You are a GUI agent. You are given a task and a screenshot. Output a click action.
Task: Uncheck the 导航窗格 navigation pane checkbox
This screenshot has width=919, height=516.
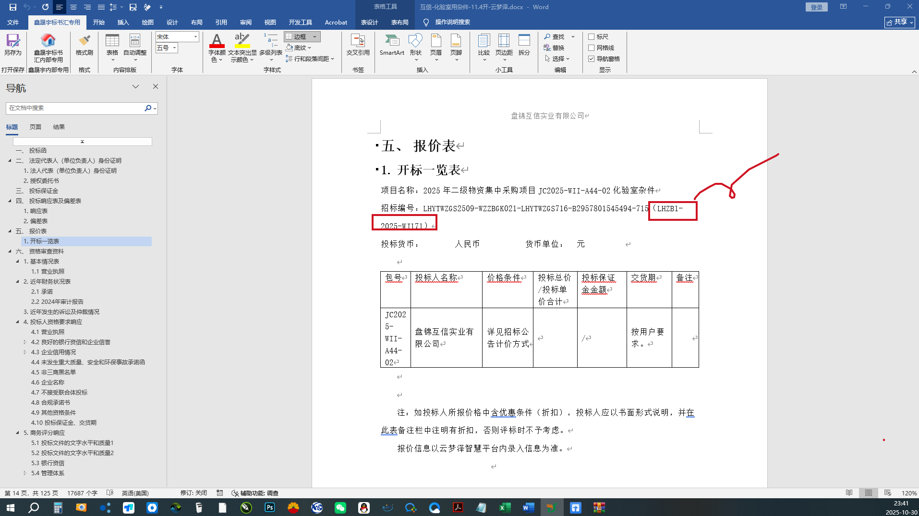point(592,59)
